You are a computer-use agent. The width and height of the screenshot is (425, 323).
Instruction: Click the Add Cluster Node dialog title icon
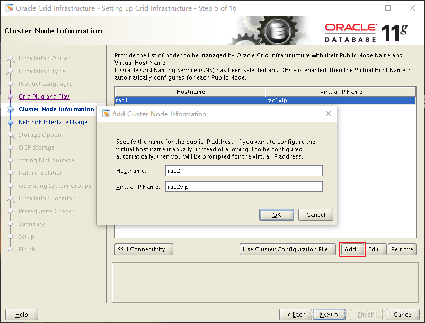click(x=105, y=114)
